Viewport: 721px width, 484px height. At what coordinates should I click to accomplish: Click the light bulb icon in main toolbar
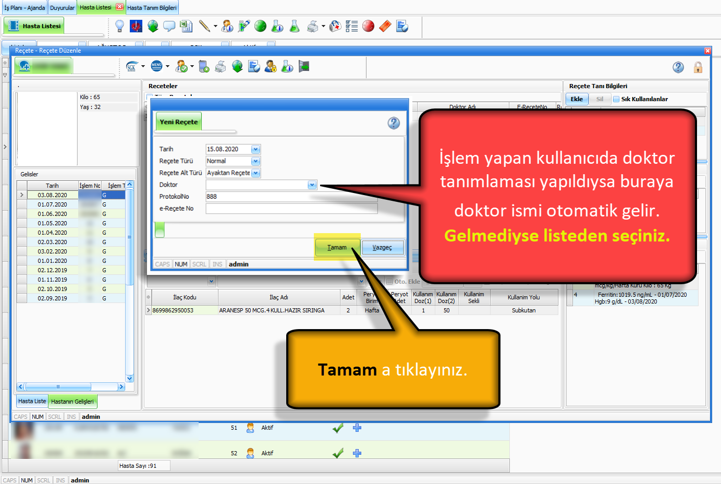point(119,26)
